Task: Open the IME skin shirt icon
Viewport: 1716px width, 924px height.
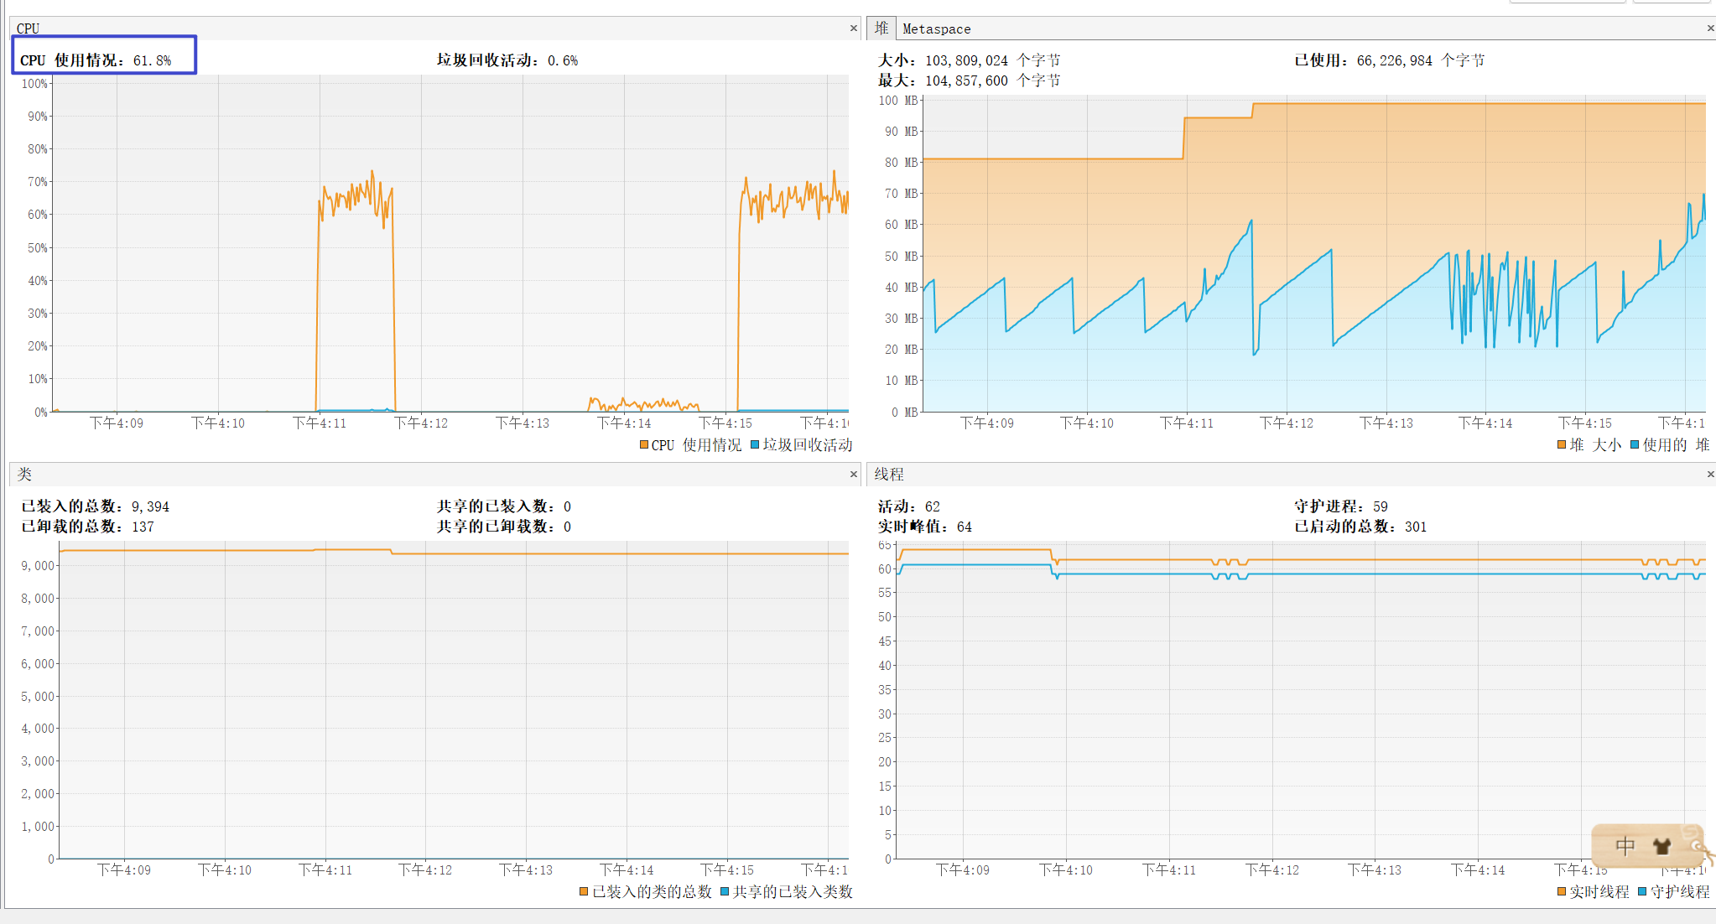Action: [1661, 846]
